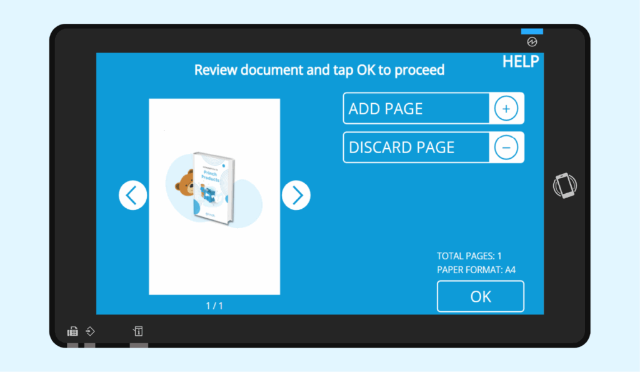The height and width of the screenshot is (372, 640).
Task: Tap the plus icon beside ADD PAGE
Action: (x=506, y=108)
